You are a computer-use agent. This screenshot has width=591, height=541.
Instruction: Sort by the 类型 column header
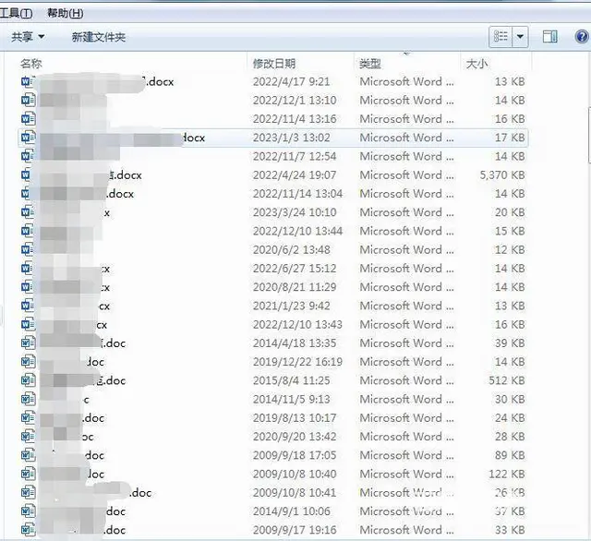[370, 64]
